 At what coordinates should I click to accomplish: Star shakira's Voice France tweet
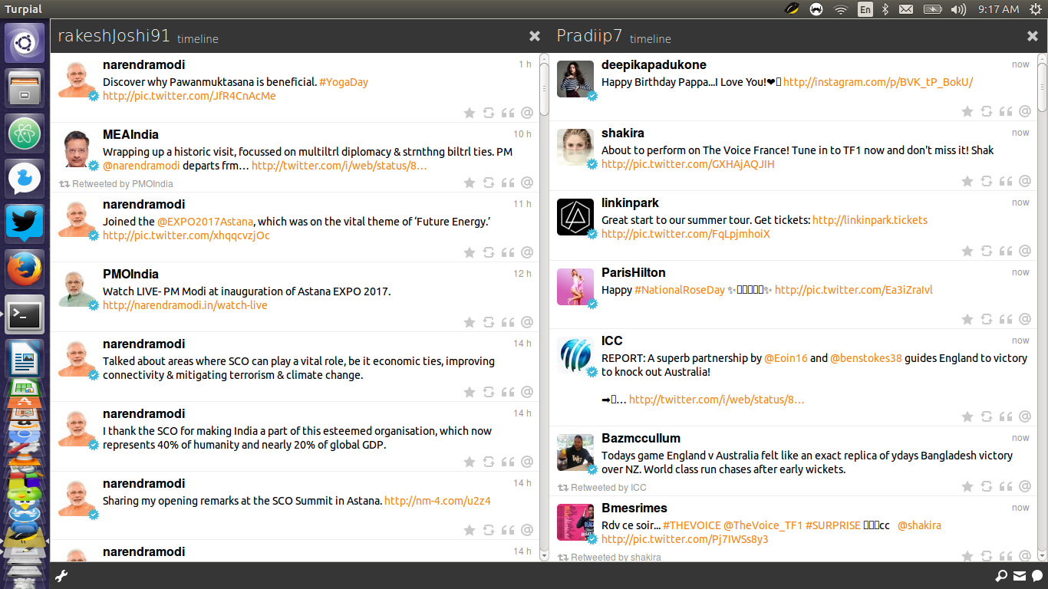coord(967,181)
